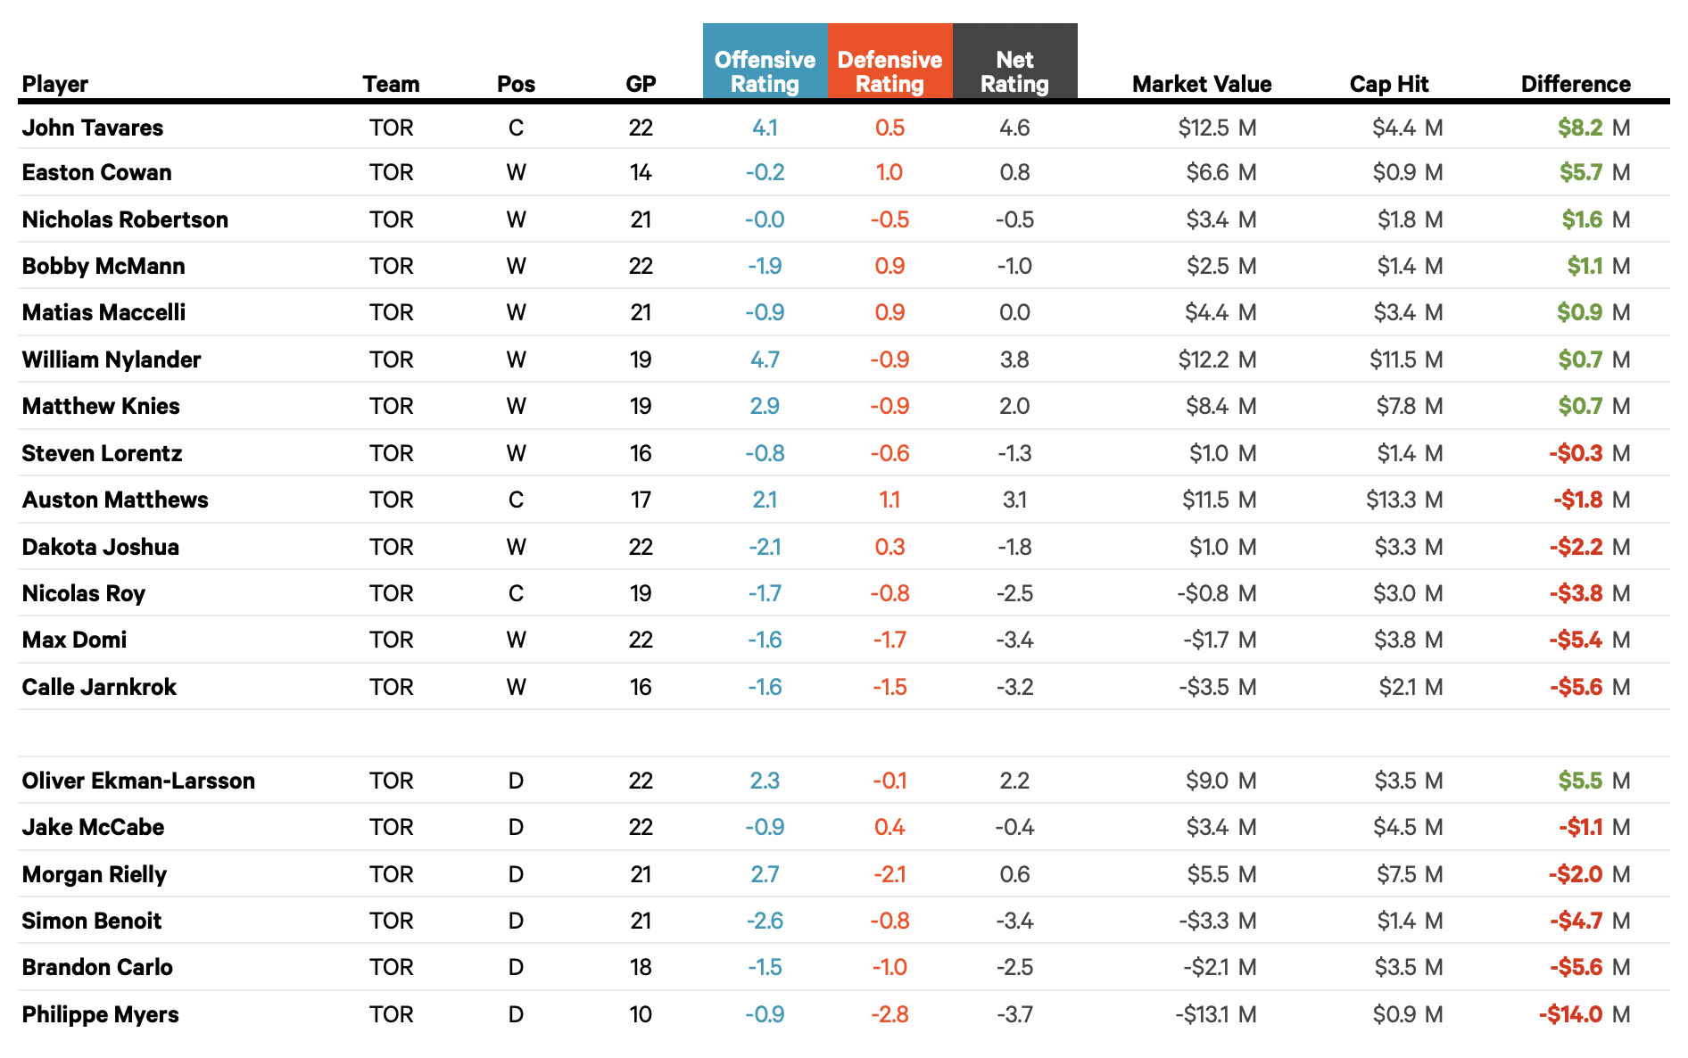The image size is (1688, 1058).
Task: Click Philippe Myers' player name
Action: 100,1014
